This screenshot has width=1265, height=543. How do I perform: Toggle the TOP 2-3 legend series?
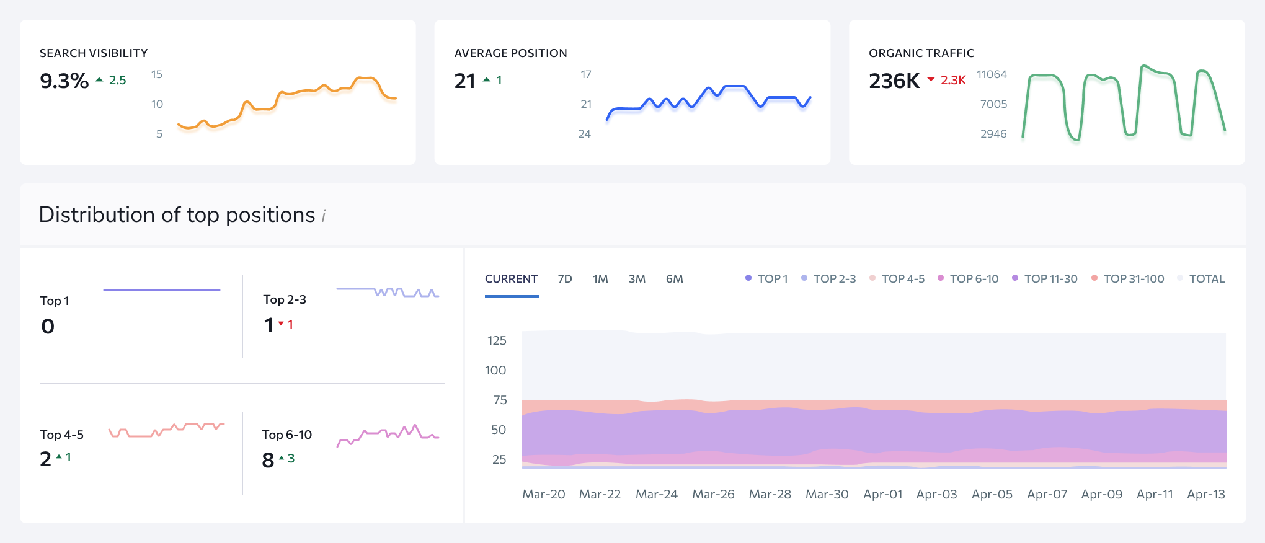tap(828, 279)
